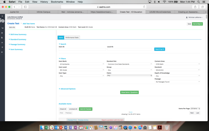Open a new Safari tab with plus
The image size is (209, 131).
click(207, 12)
